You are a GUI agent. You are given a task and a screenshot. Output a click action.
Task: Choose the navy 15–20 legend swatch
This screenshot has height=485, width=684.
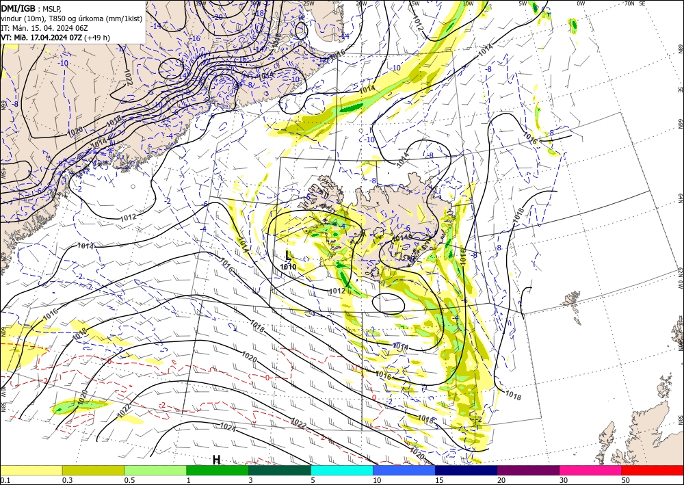(x=466, y=470)
